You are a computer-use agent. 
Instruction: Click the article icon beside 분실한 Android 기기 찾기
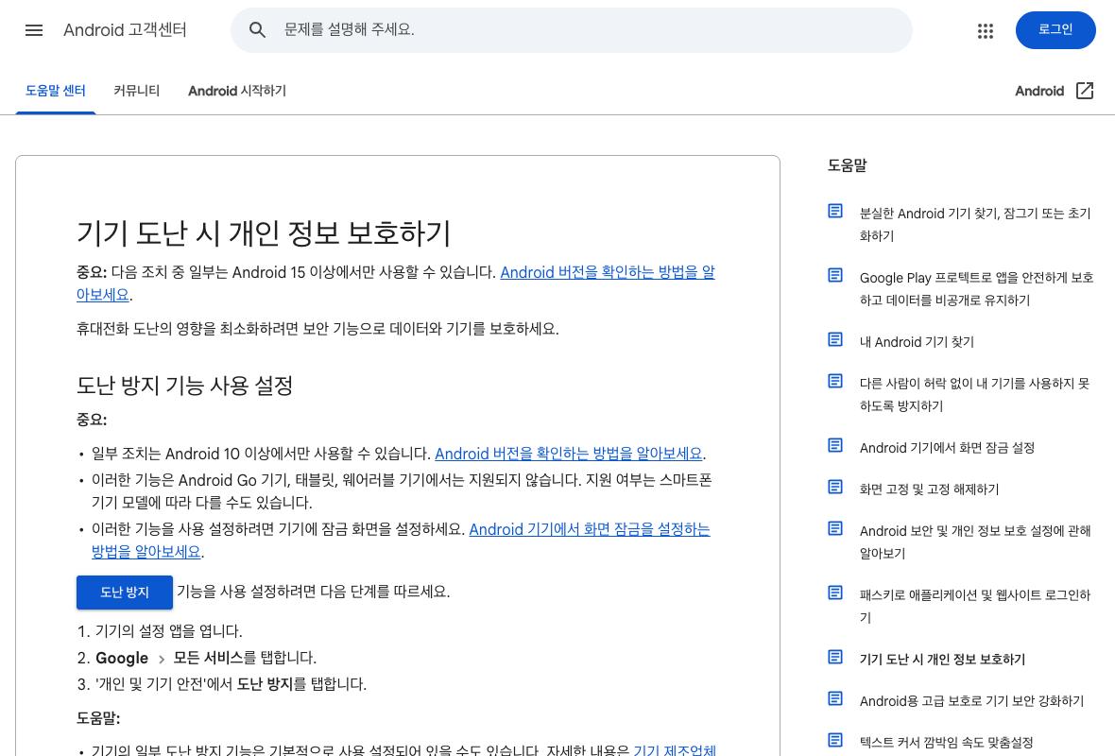click(x=835, y=212)
